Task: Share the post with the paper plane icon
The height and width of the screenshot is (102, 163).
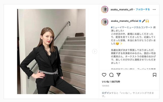Action: 119,75
